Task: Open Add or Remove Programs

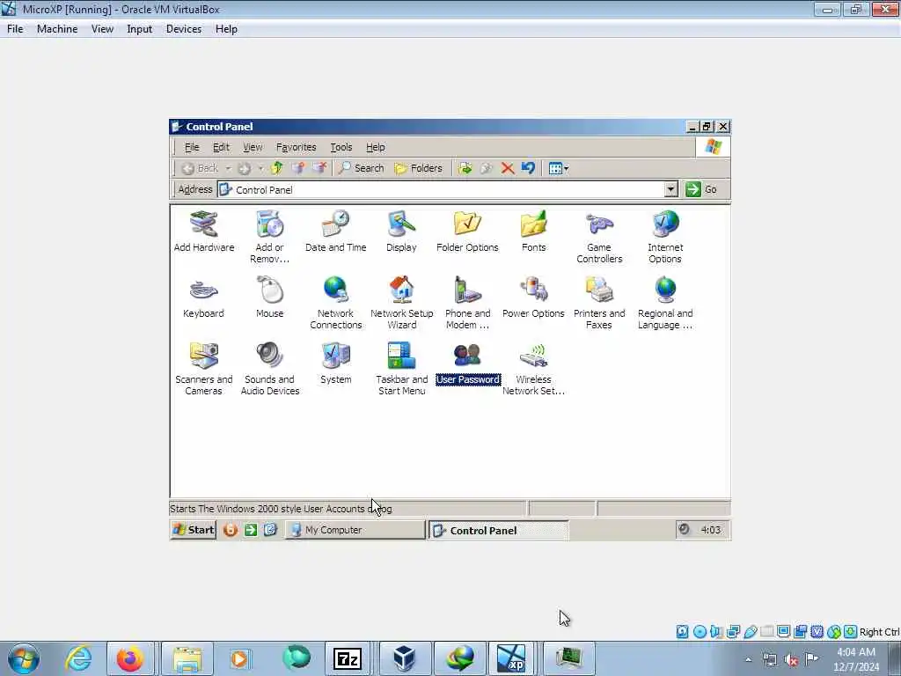Action: tap(269, 237)
